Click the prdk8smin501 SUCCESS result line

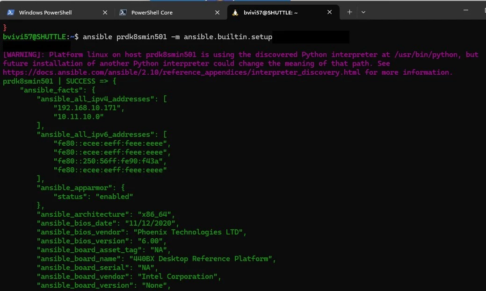[59, 81]
